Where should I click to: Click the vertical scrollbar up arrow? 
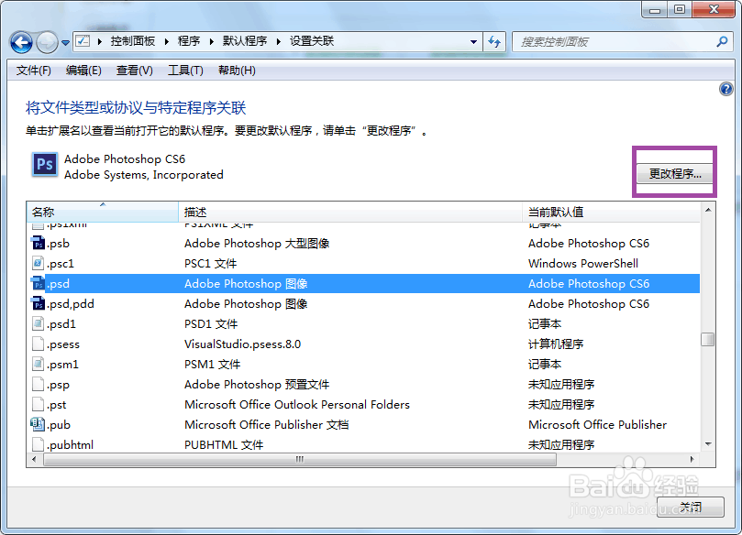[x=708, y=210]
